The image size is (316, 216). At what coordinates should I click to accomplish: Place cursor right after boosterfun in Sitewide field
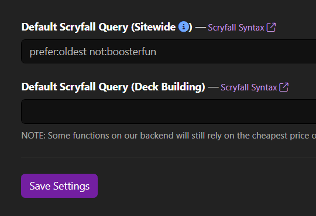[x=157, y=52]
